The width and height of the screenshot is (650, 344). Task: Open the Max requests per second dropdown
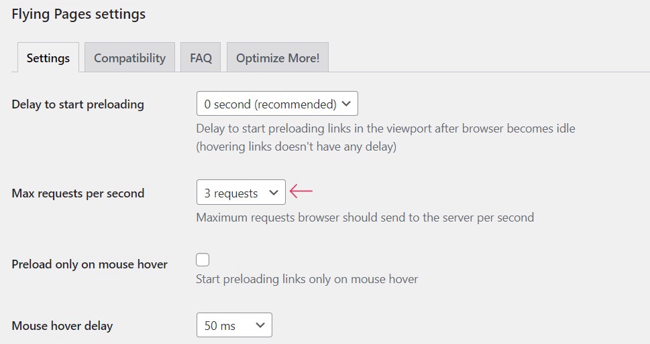tap(241, 192)
